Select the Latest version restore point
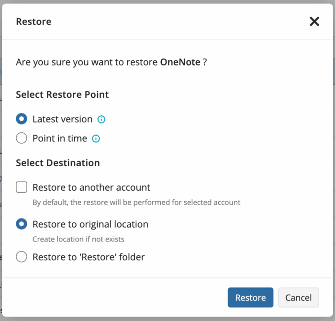The image size is (335, 321). pyautogui.click(x=22, y=119)
